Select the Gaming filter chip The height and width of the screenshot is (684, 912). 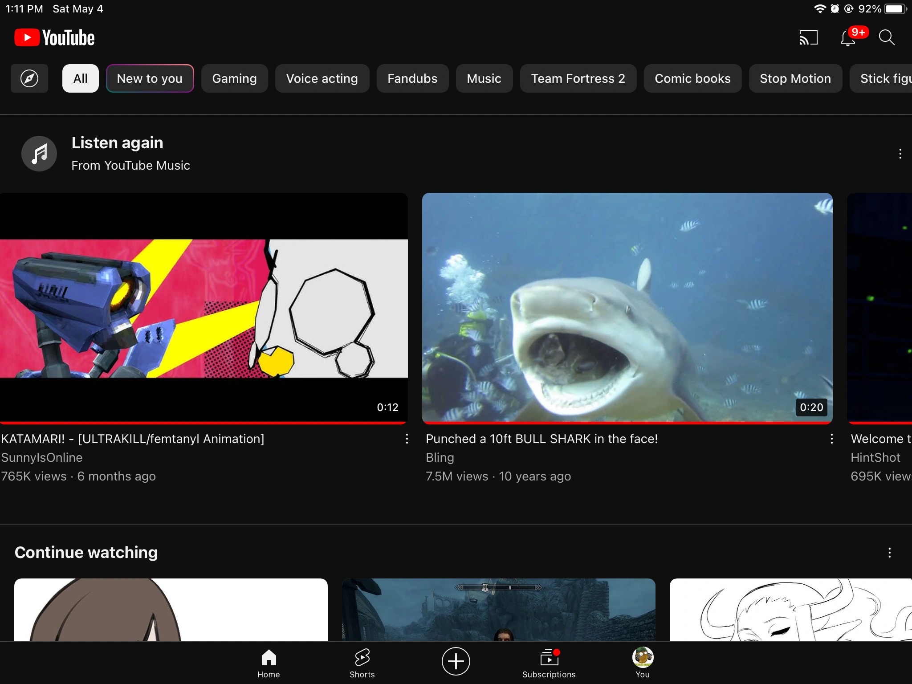234,79
